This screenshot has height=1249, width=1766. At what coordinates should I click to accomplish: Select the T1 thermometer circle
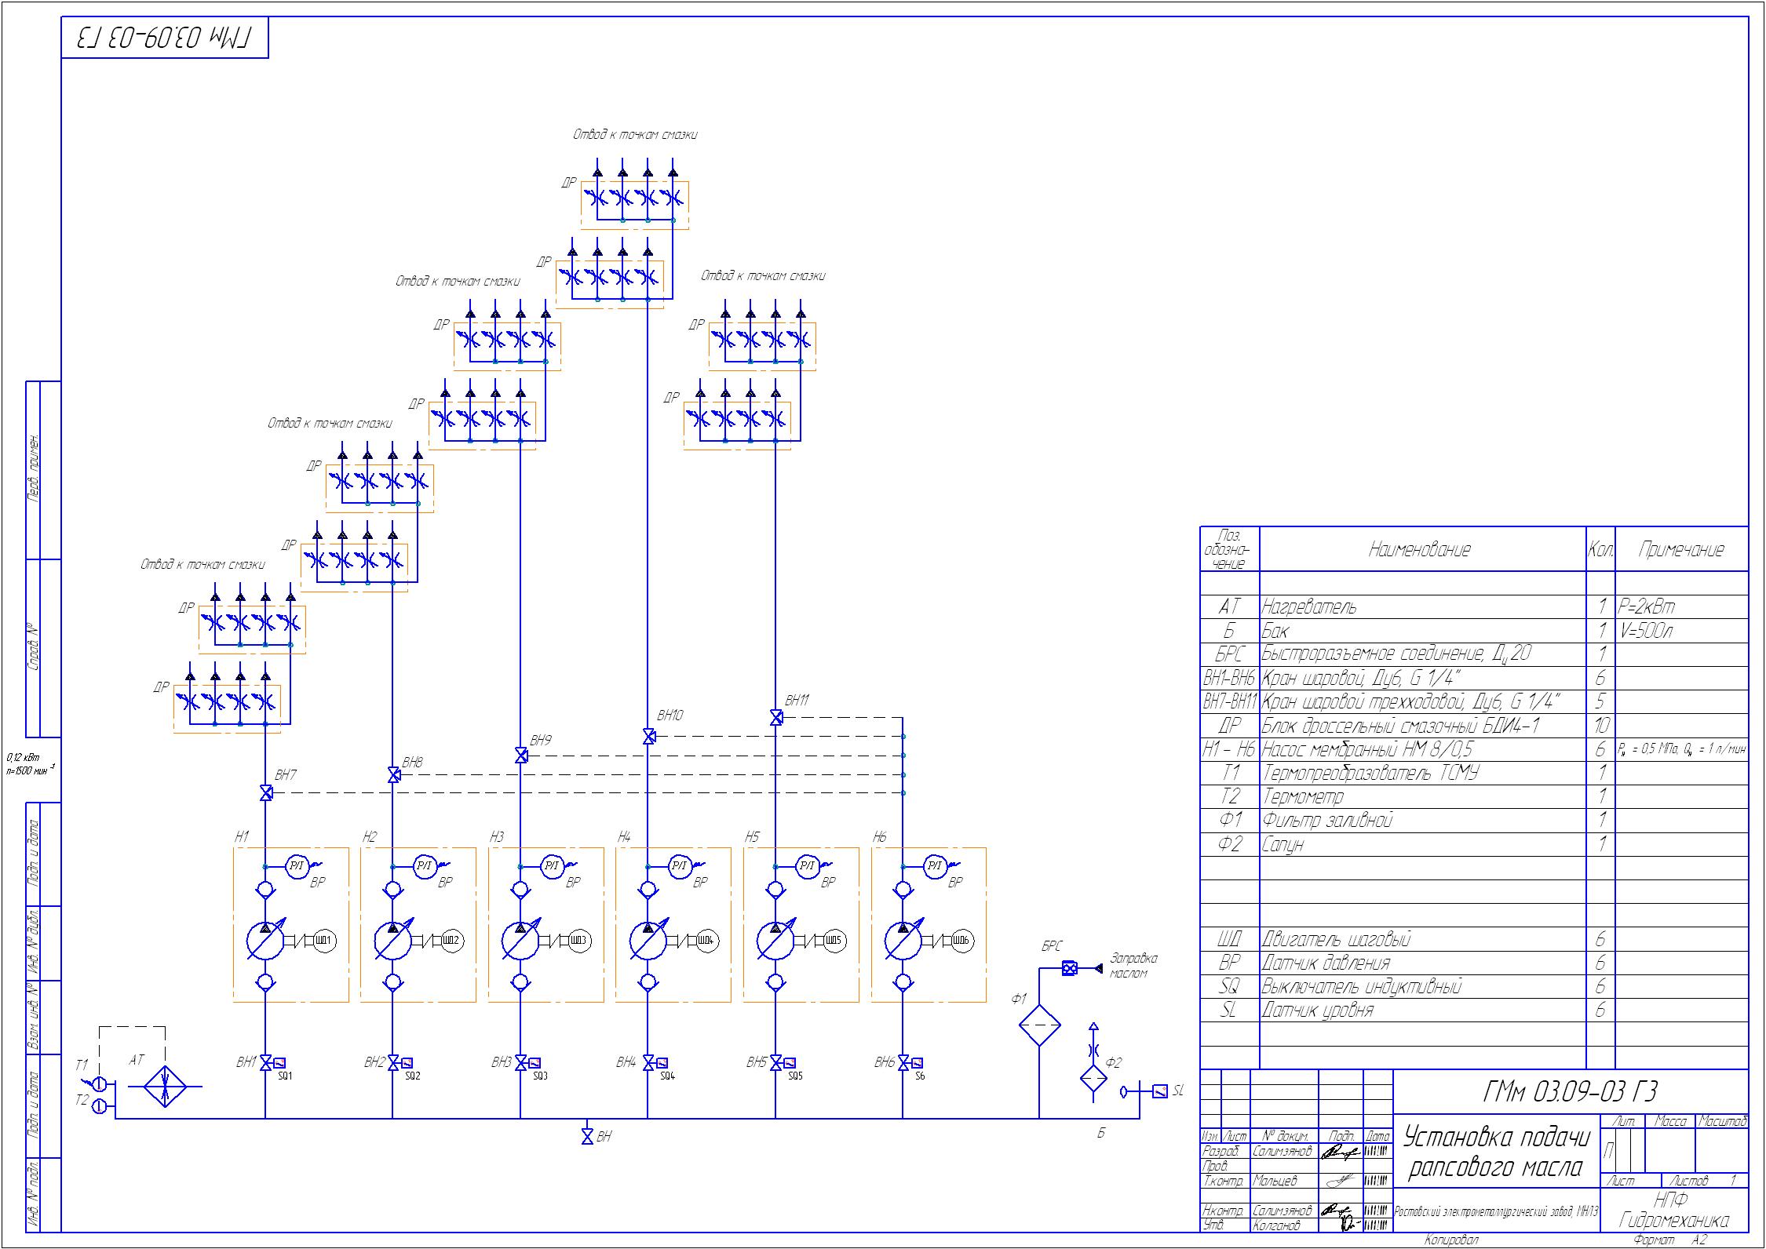pos(100,1083)
